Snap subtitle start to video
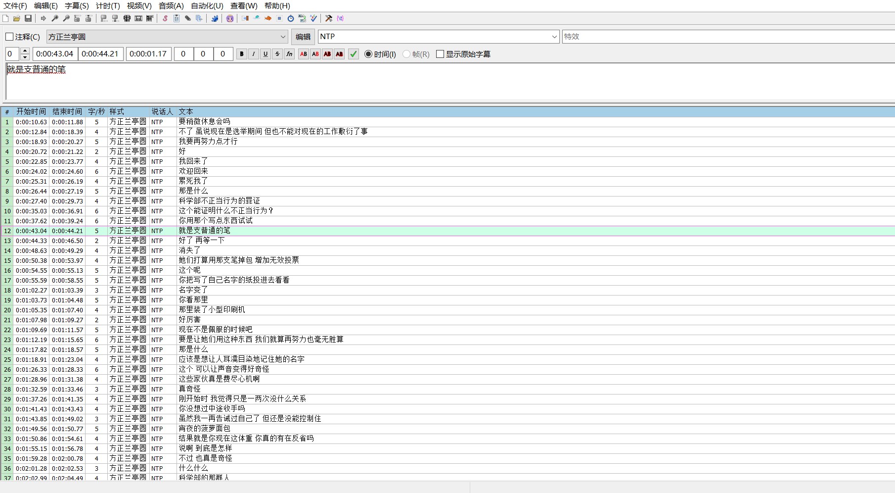895x493 pixels. [x=104, y=18]
